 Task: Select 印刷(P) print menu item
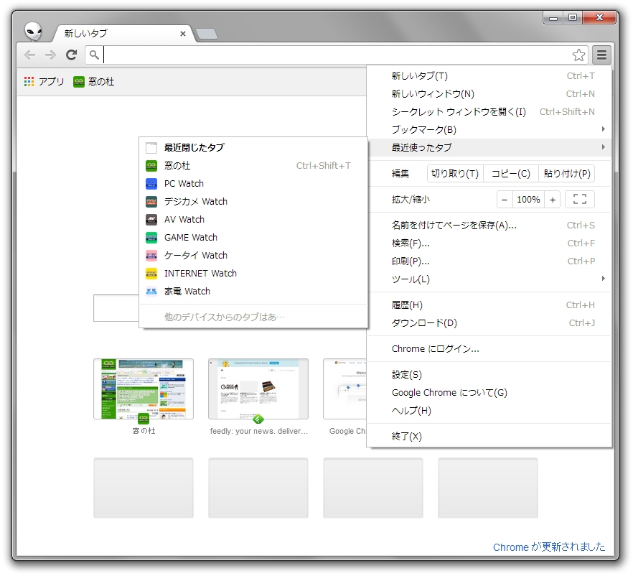[x=489, y=261]
